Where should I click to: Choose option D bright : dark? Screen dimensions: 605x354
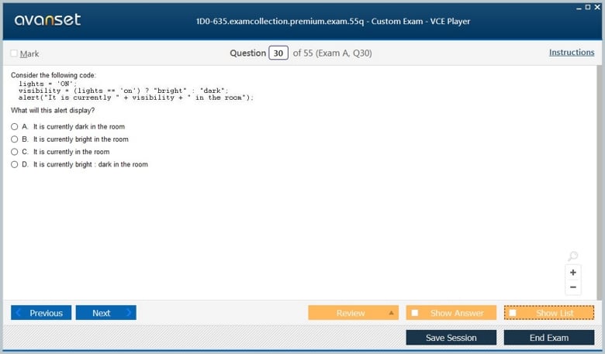[14, 164]
